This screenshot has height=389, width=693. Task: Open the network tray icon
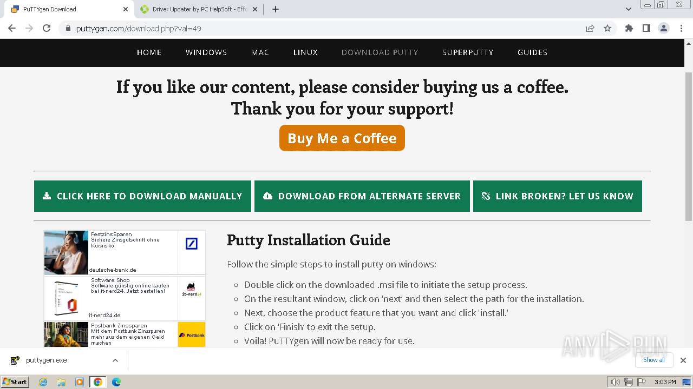click(628, 382)
